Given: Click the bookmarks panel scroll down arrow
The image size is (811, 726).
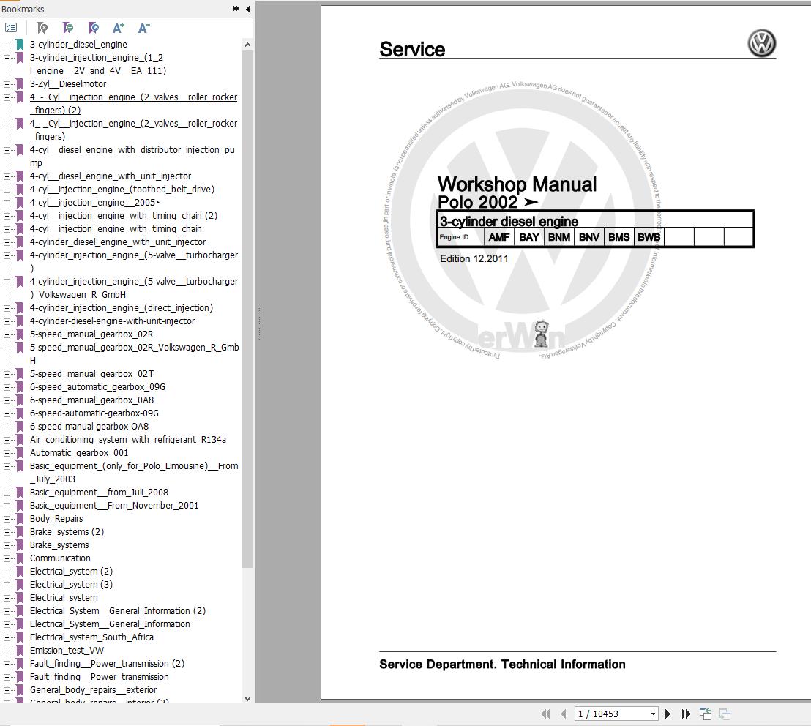Looking at the screenshot, I should [247, 698].
